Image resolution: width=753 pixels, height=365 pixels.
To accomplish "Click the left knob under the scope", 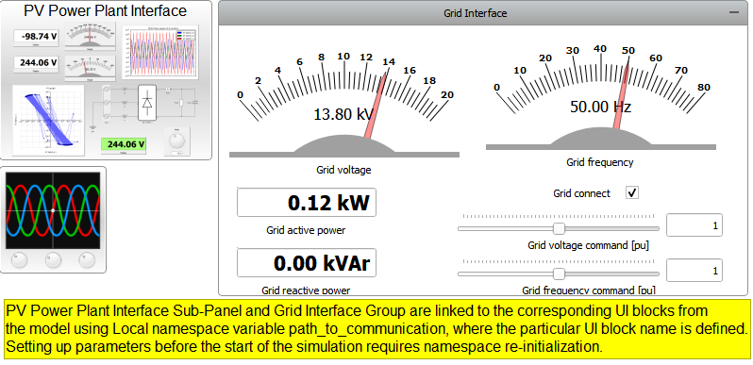I will coord(19,260).
